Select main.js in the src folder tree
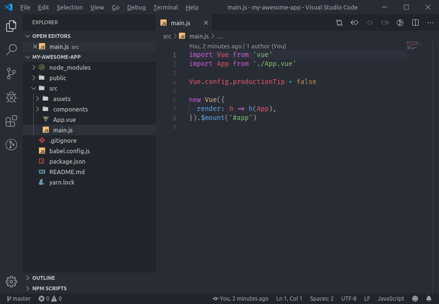The image size is (439, 304). point(89,130)
